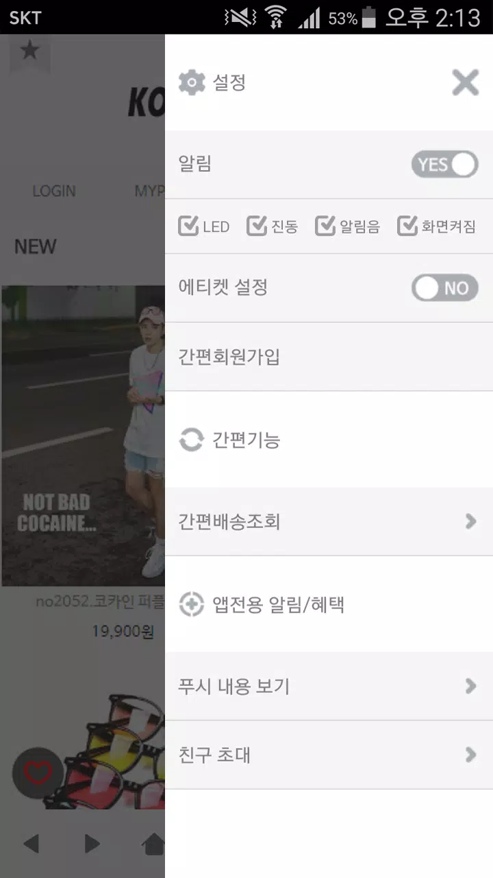The height and width of the screenshot is (878, 493).
Task: Tap the LOGIN link
Action: (x=54, y=191)
